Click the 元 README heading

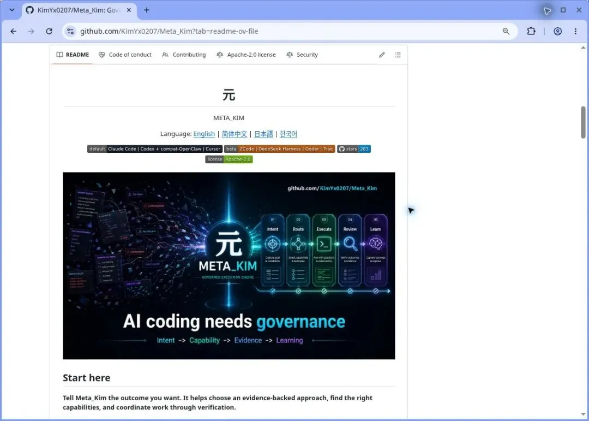coord(229,95)
